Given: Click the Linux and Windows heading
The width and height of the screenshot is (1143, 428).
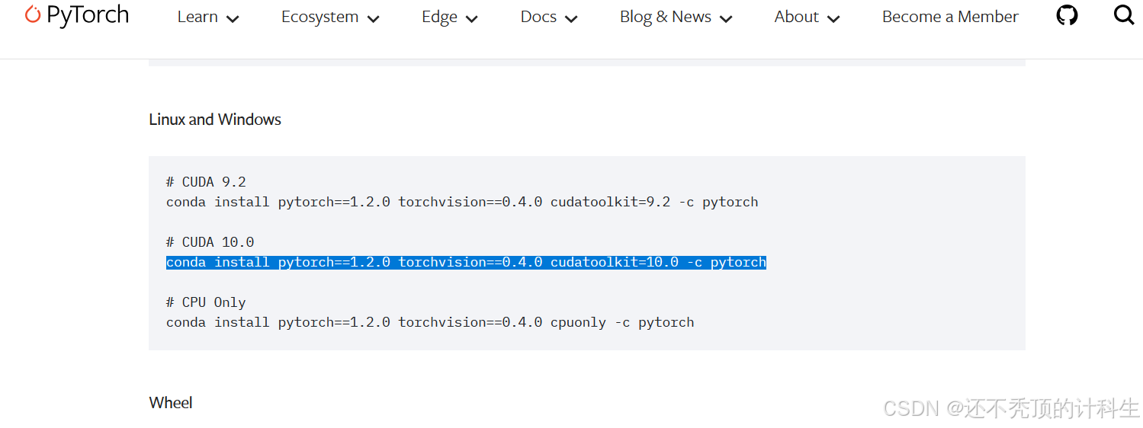Looking at the screenshot, I should coord(215,120).
